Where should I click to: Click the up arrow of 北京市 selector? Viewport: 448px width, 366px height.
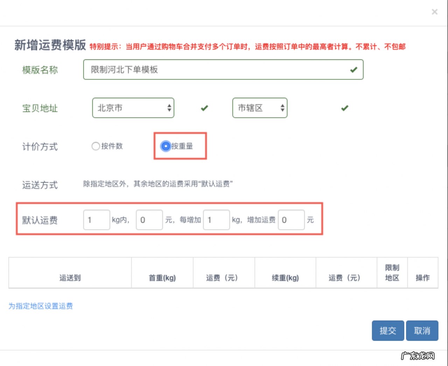(x=169, y=105)
